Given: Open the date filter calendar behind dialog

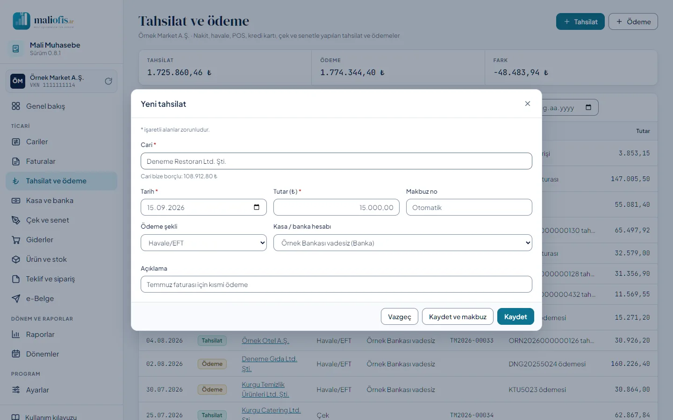Looking at the screenshot, I should point(588,107).
